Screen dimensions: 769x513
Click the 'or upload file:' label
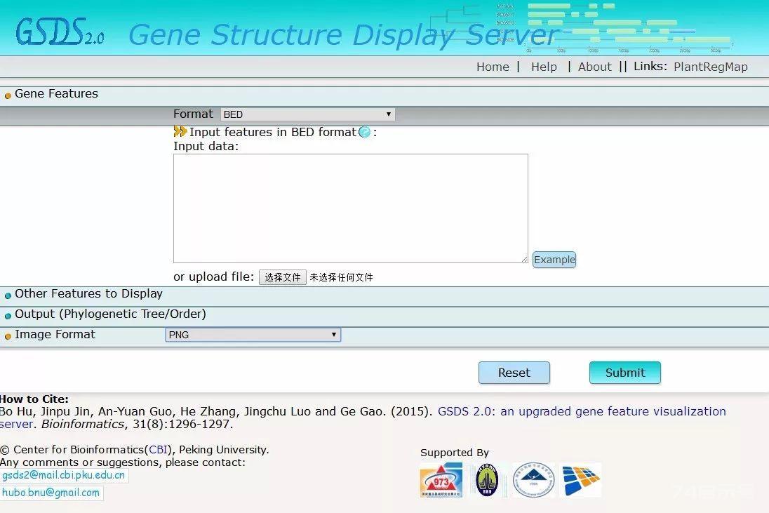214,277
